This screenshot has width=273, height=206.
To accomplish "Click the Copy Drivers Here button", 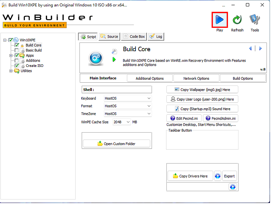I will click(190, 176).
